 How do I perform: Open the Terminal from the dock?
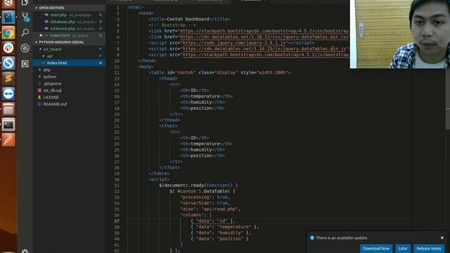pyautogui.click(x=8, y=124)
